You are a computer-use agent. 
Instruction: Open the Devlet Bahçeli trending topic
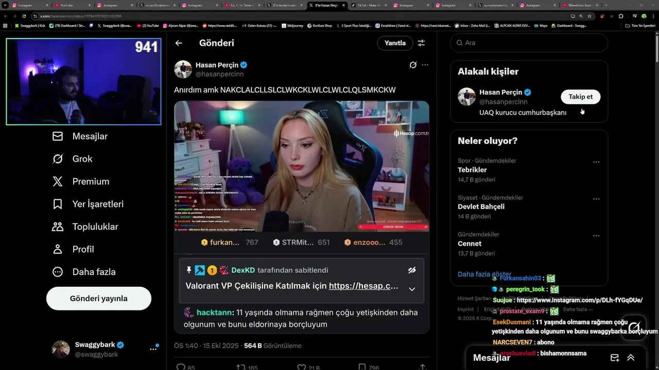(481, 207)
